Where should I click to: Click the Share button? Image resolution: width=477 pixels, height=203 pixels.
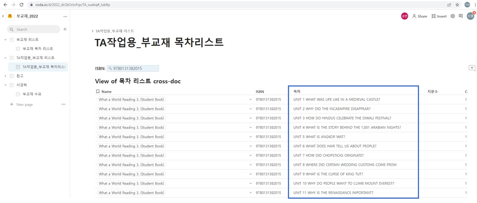click(420, 16)
